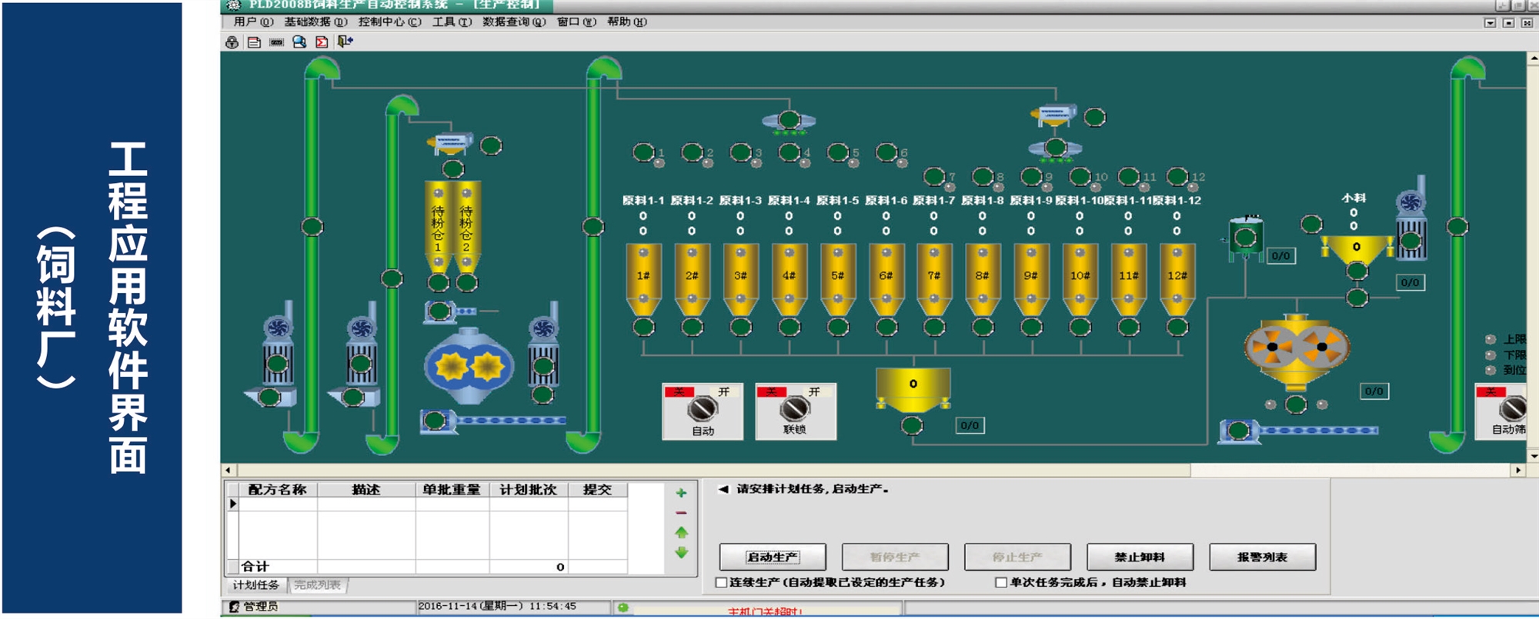Open the 基础数据(D) menu

pyautogui.click(x=315, y=22)
